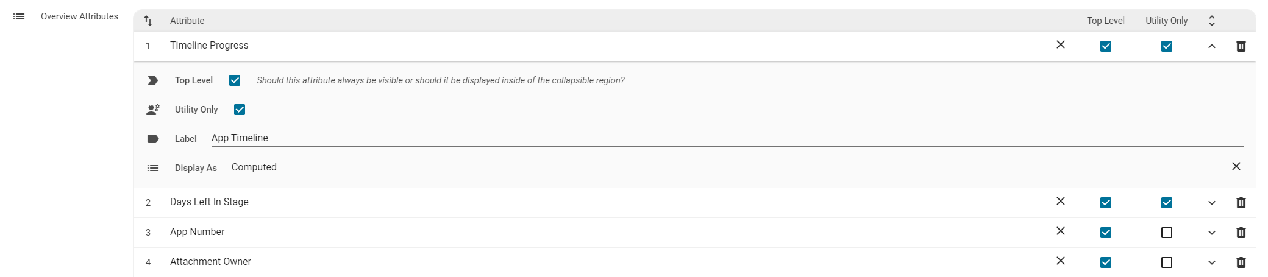Click trash icon for Days Left In Stage
Image resolution: width=1268 pixels, height=277 pixels.
tap(1241, 203)
